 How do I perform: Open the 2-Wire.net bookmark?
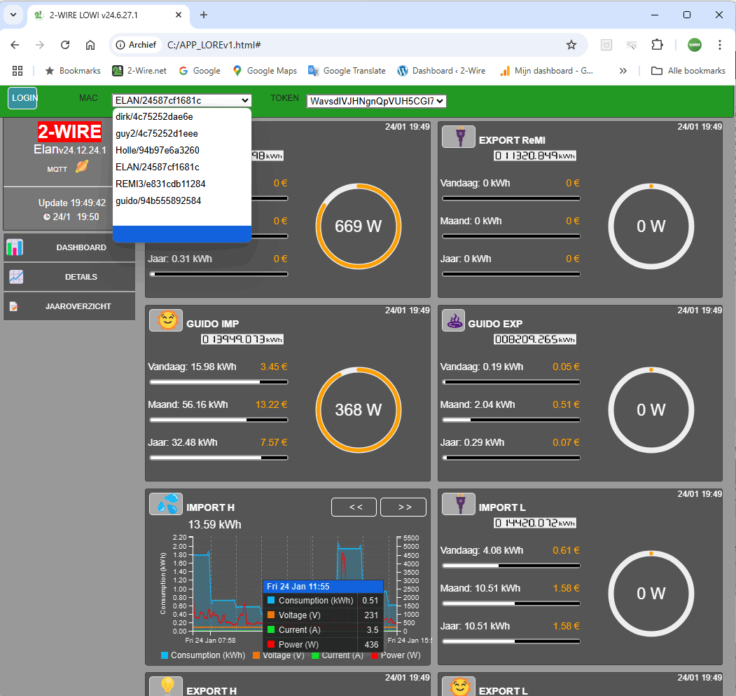[x=139, y=71]
